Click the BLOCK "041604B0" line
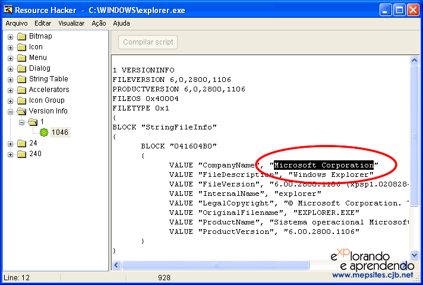This screenshot has height=285, width=423. 179,146
